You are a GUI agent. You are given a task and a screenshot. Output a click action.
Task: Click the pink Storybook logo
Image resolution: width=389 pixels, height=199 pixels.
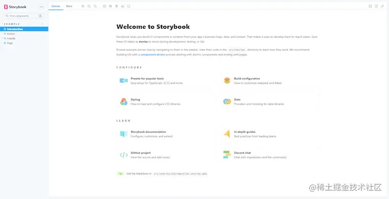(x=6, y=7)
